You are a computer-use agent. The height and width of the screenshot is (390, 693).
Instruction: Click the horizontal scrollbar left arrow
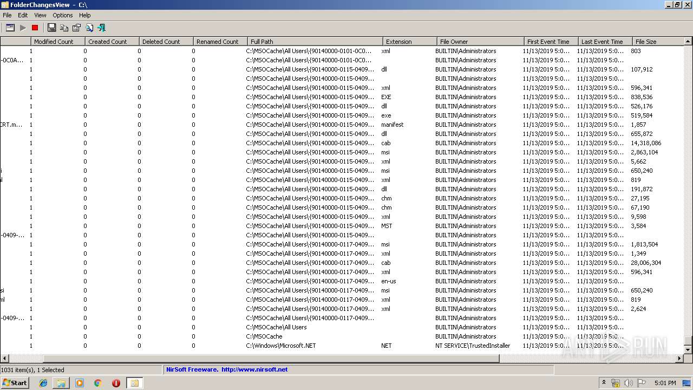[4, 358]
